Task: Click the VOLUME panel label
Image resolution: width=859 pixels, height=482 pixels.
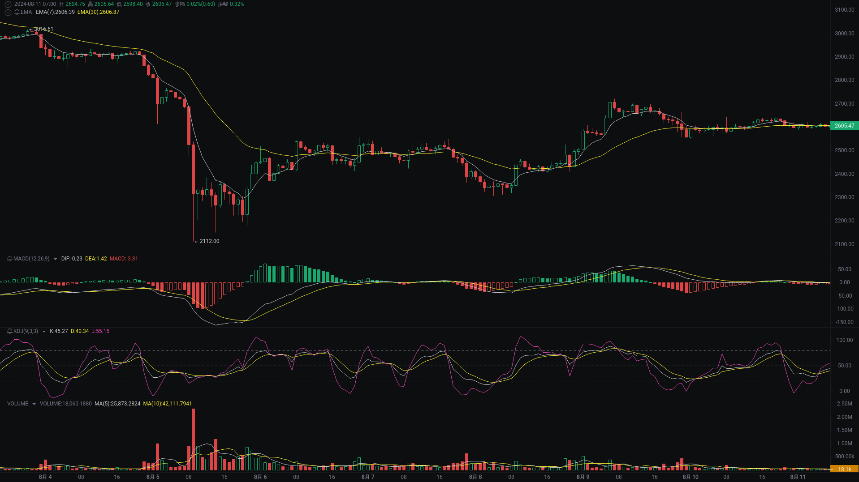Action: (18, 404)
